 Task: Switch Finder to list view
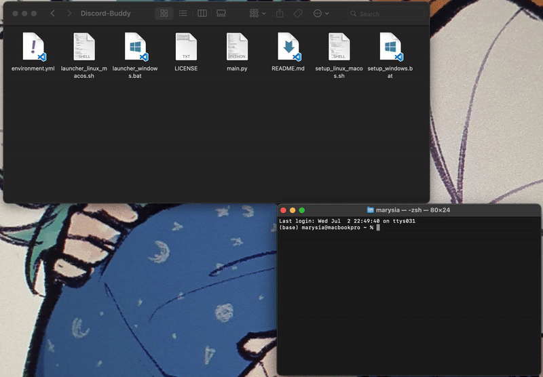pos(183,14)
